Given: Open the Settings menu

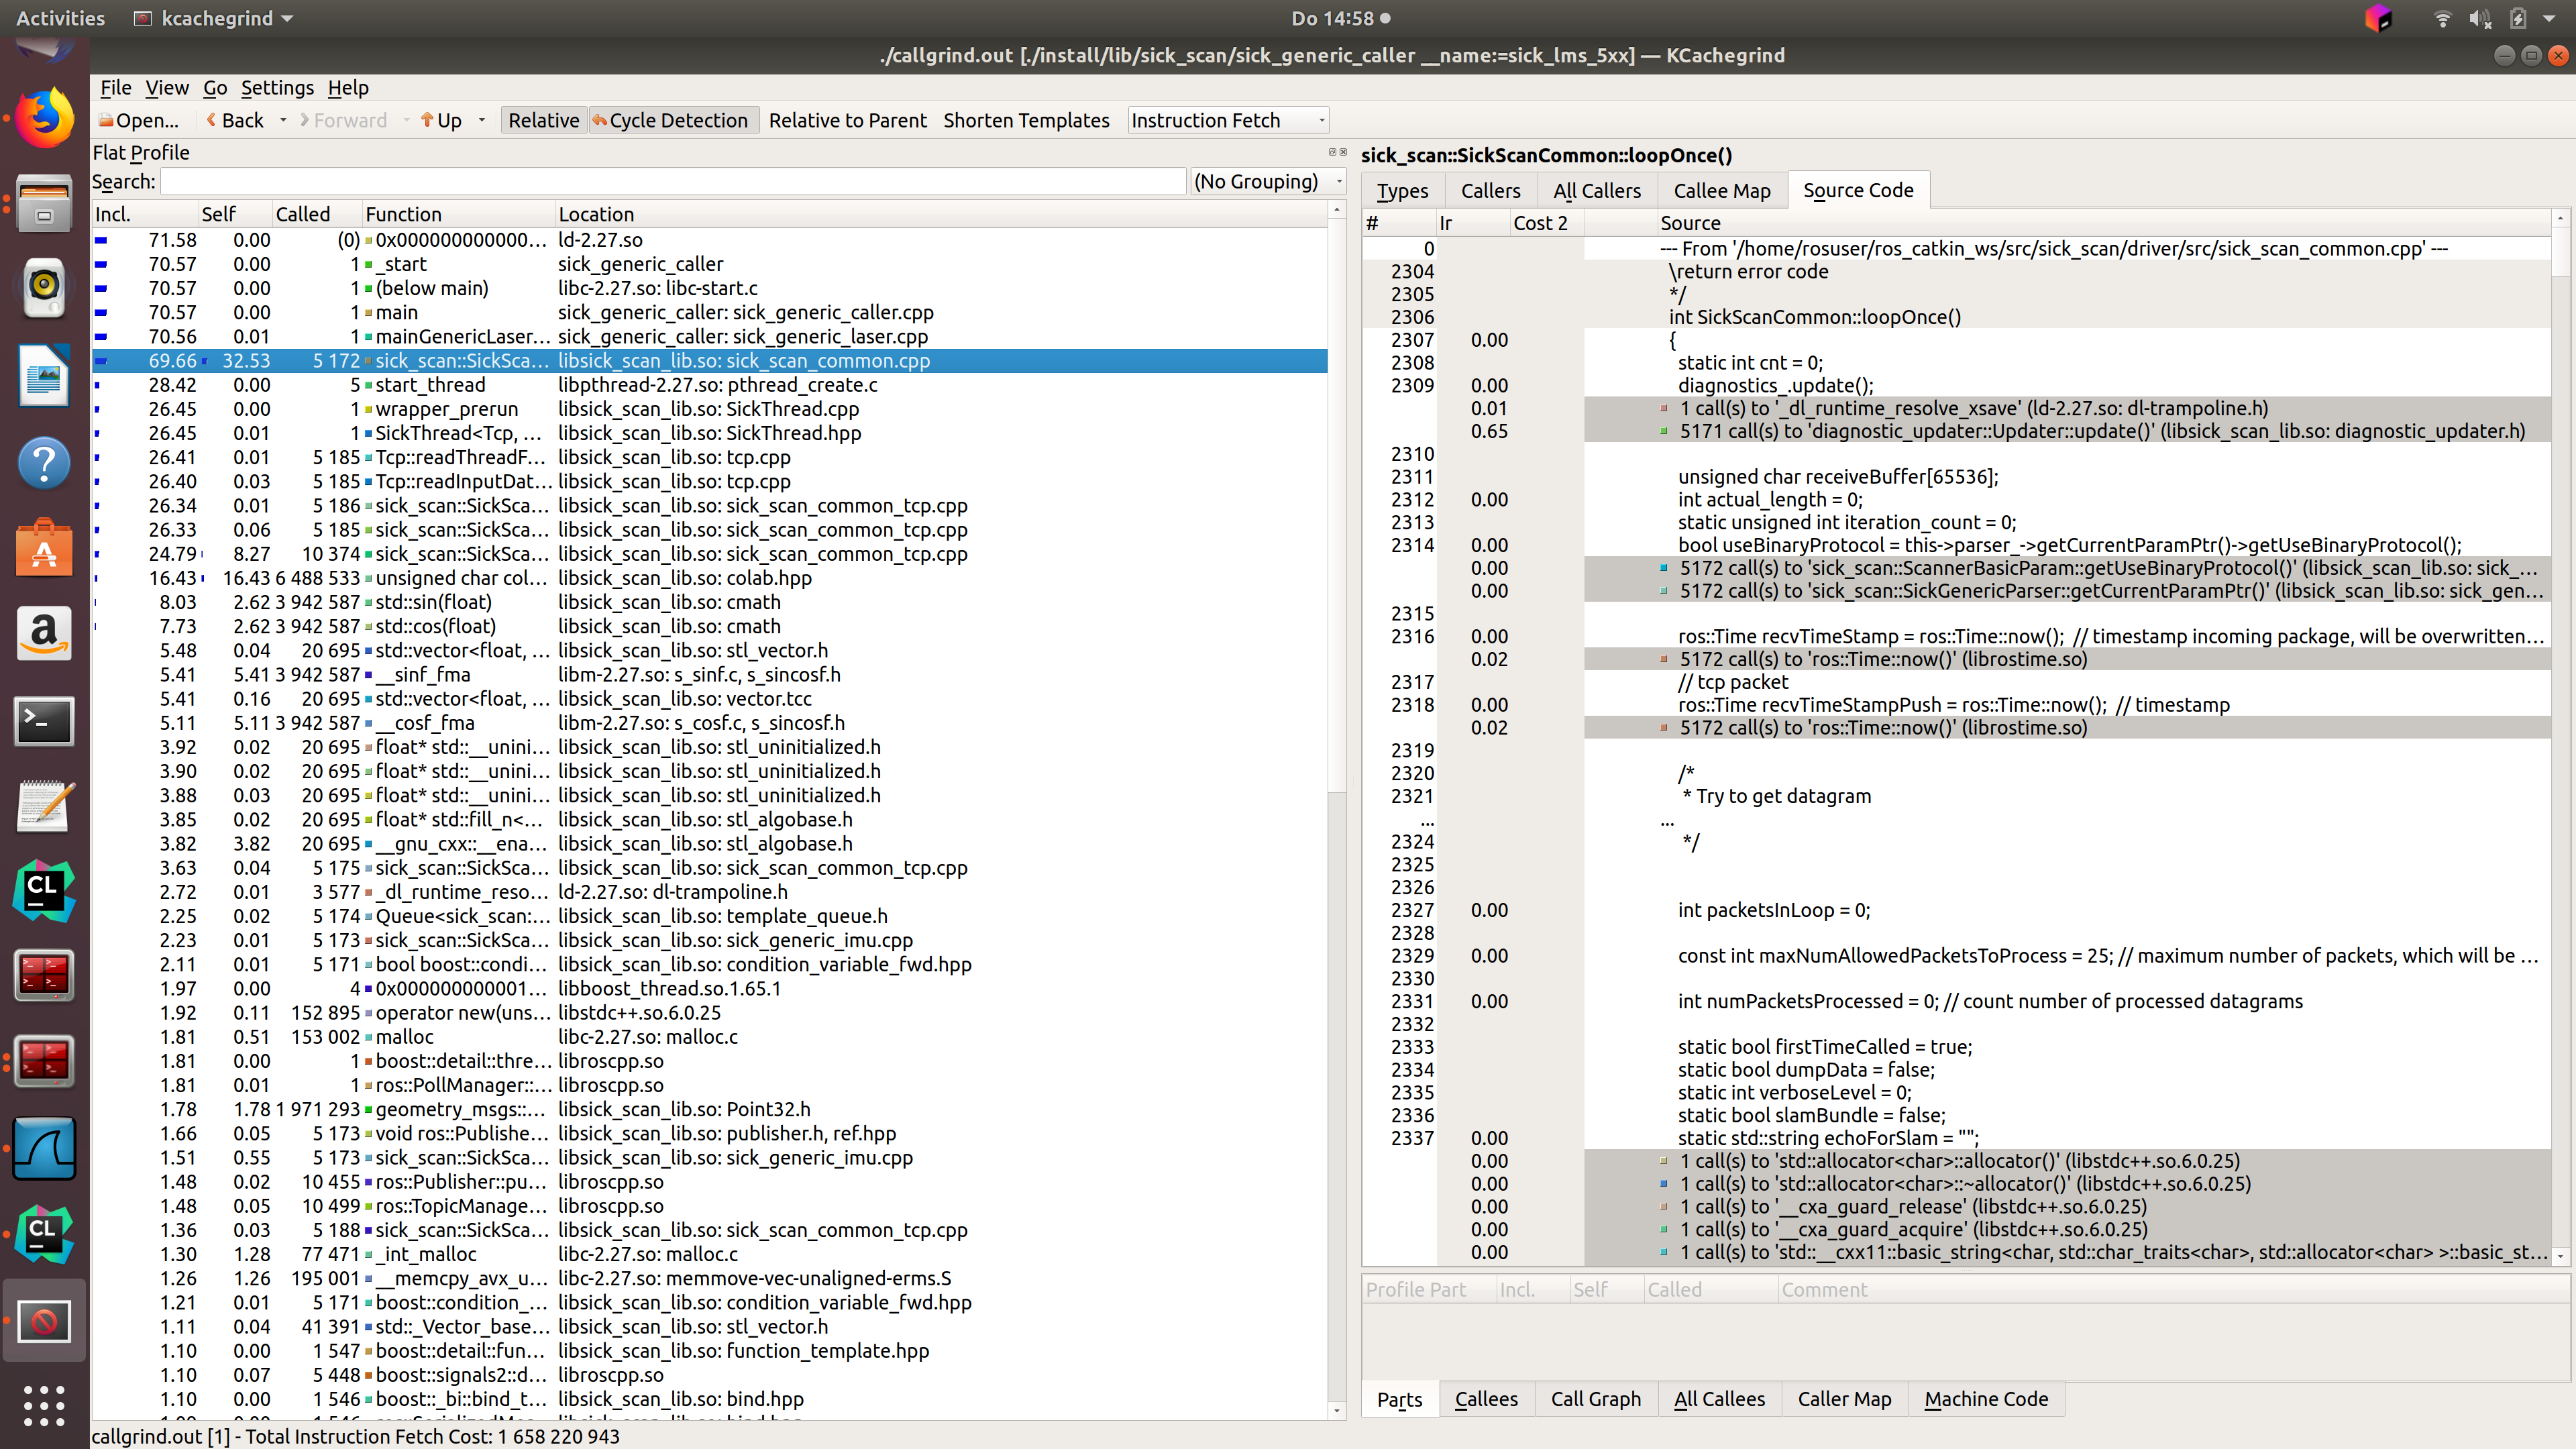Looking at the screenshot, I should point(277,87).
